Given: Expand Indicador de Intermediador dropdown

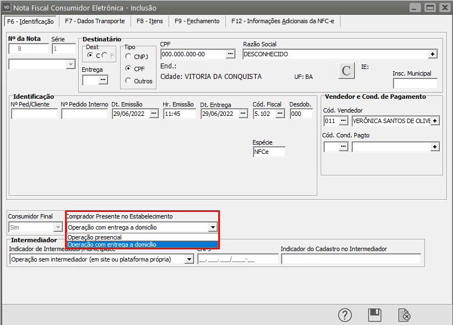Looking at the screenshot, I should click(190, 259).
